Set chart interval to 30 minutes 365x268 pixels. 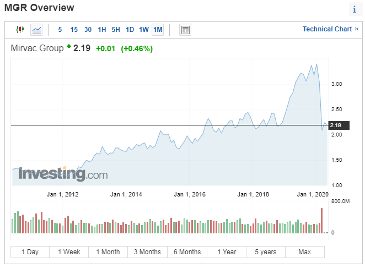point(88,30)
